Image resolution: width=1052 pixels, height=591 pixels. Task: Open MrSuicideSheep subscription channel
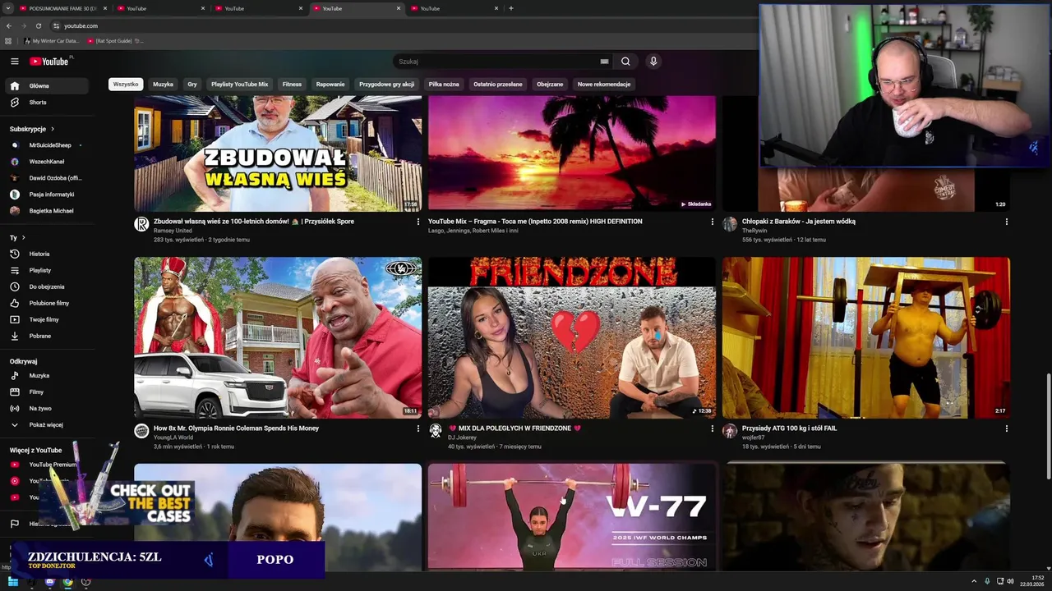tap(49, 145)
